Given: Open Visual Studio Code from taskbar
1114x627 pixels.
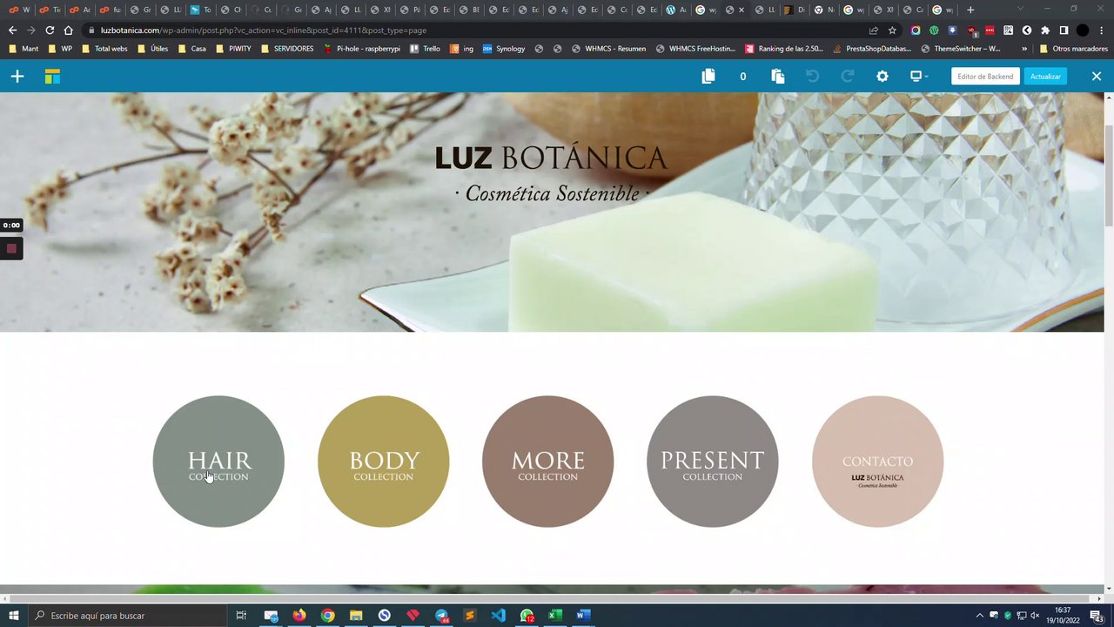Looking at the screenshot, I should pos(498,616).
